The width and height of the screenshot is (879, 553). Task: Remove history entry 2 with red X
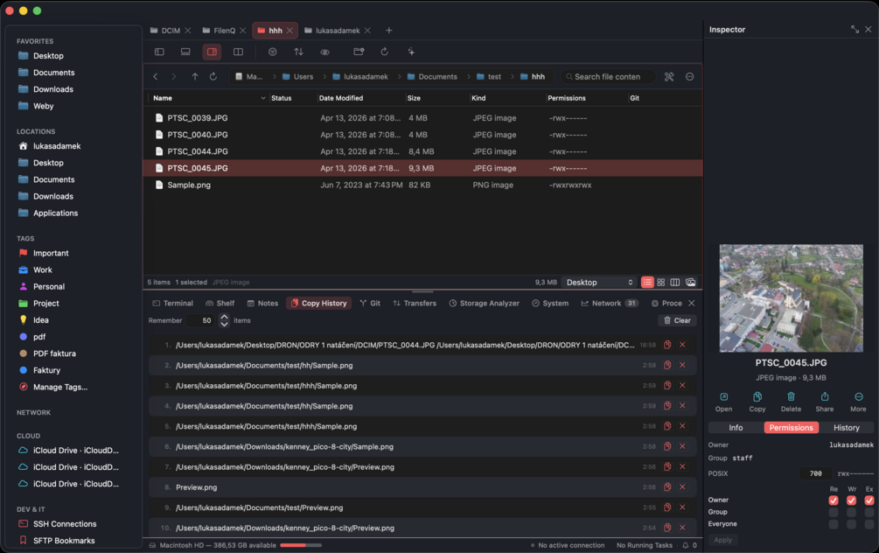pos(682,365)
